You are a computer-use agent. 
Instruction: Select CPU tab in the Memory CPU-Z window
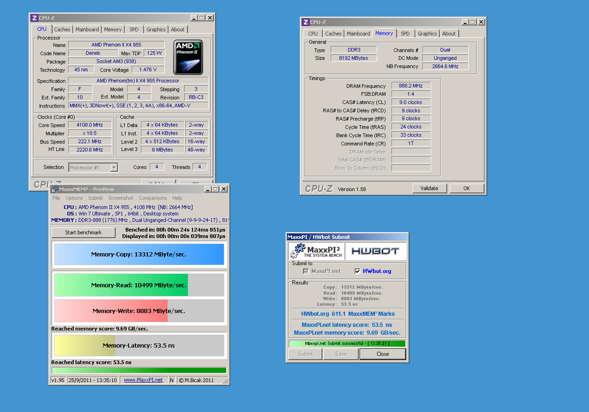313,34
